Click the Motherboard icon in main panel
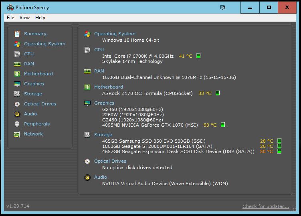This screenshot has height=216, width=301. point(87,87)
